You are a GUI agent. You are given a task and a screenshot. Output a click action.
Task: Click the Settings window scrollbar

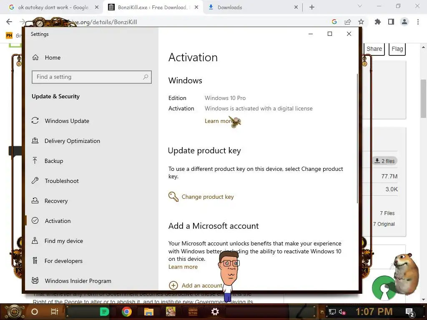pos(357,138)
